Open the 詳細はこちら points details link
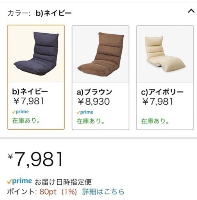 pos(103,191)
